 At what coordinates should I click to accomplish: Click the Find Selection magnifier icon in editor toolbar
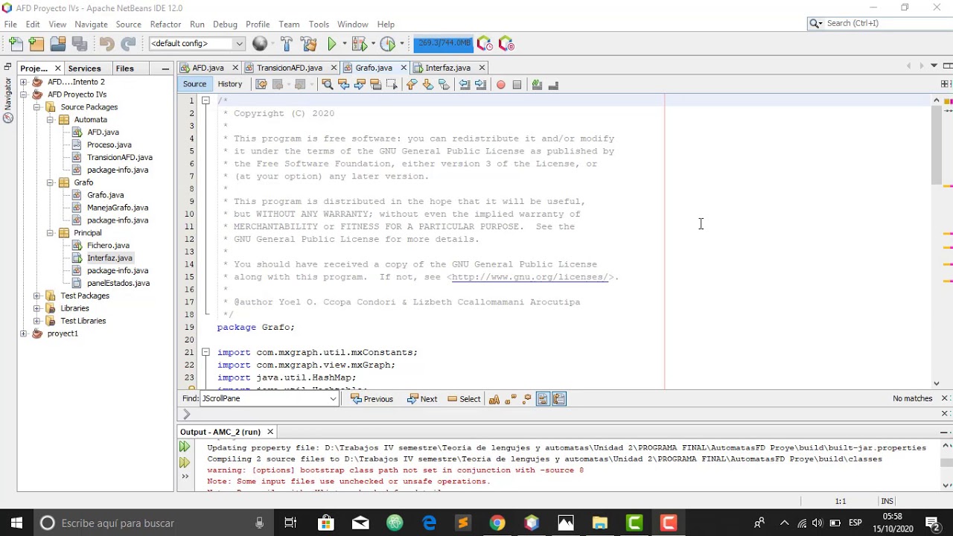[x=327, y=85]
